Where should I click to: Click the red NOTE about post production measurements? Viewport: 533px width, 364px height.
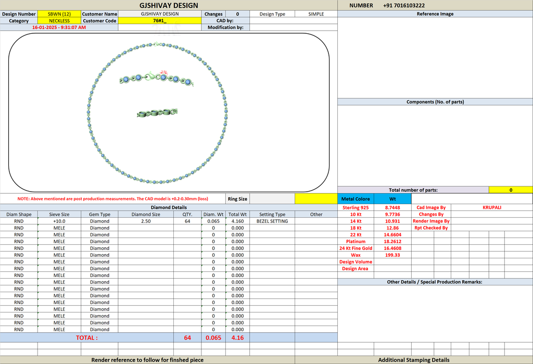[112, 199]
